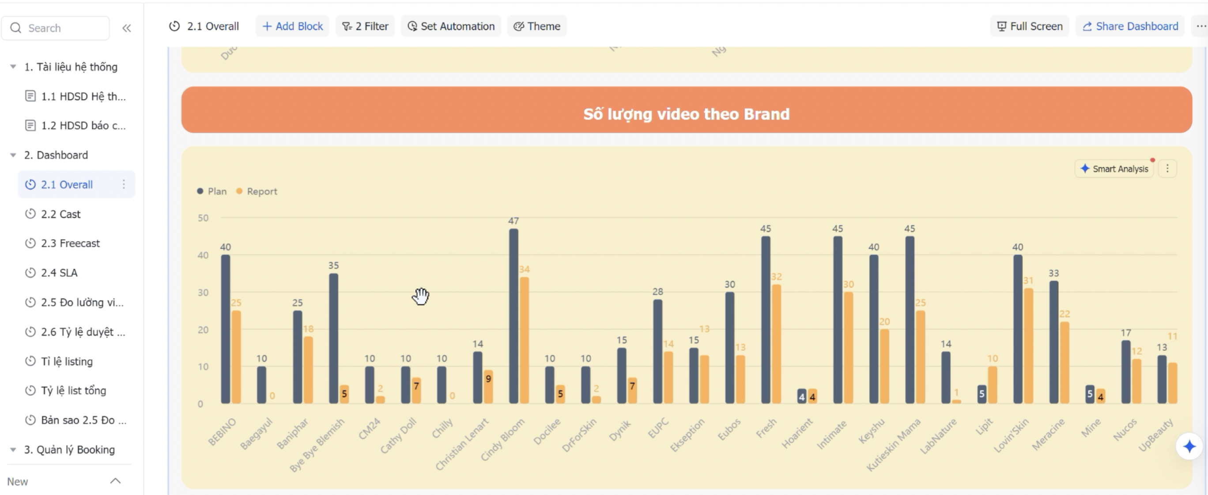Collapse the 3. Quản lý Booking section

click(13, 450)
